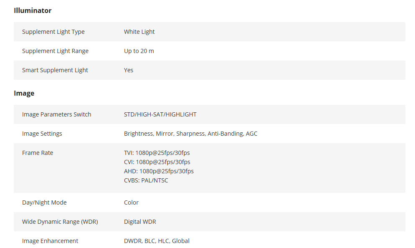Click the Image section heading
The height and width of the screenshot is (248, 415).
click(24, 94)
